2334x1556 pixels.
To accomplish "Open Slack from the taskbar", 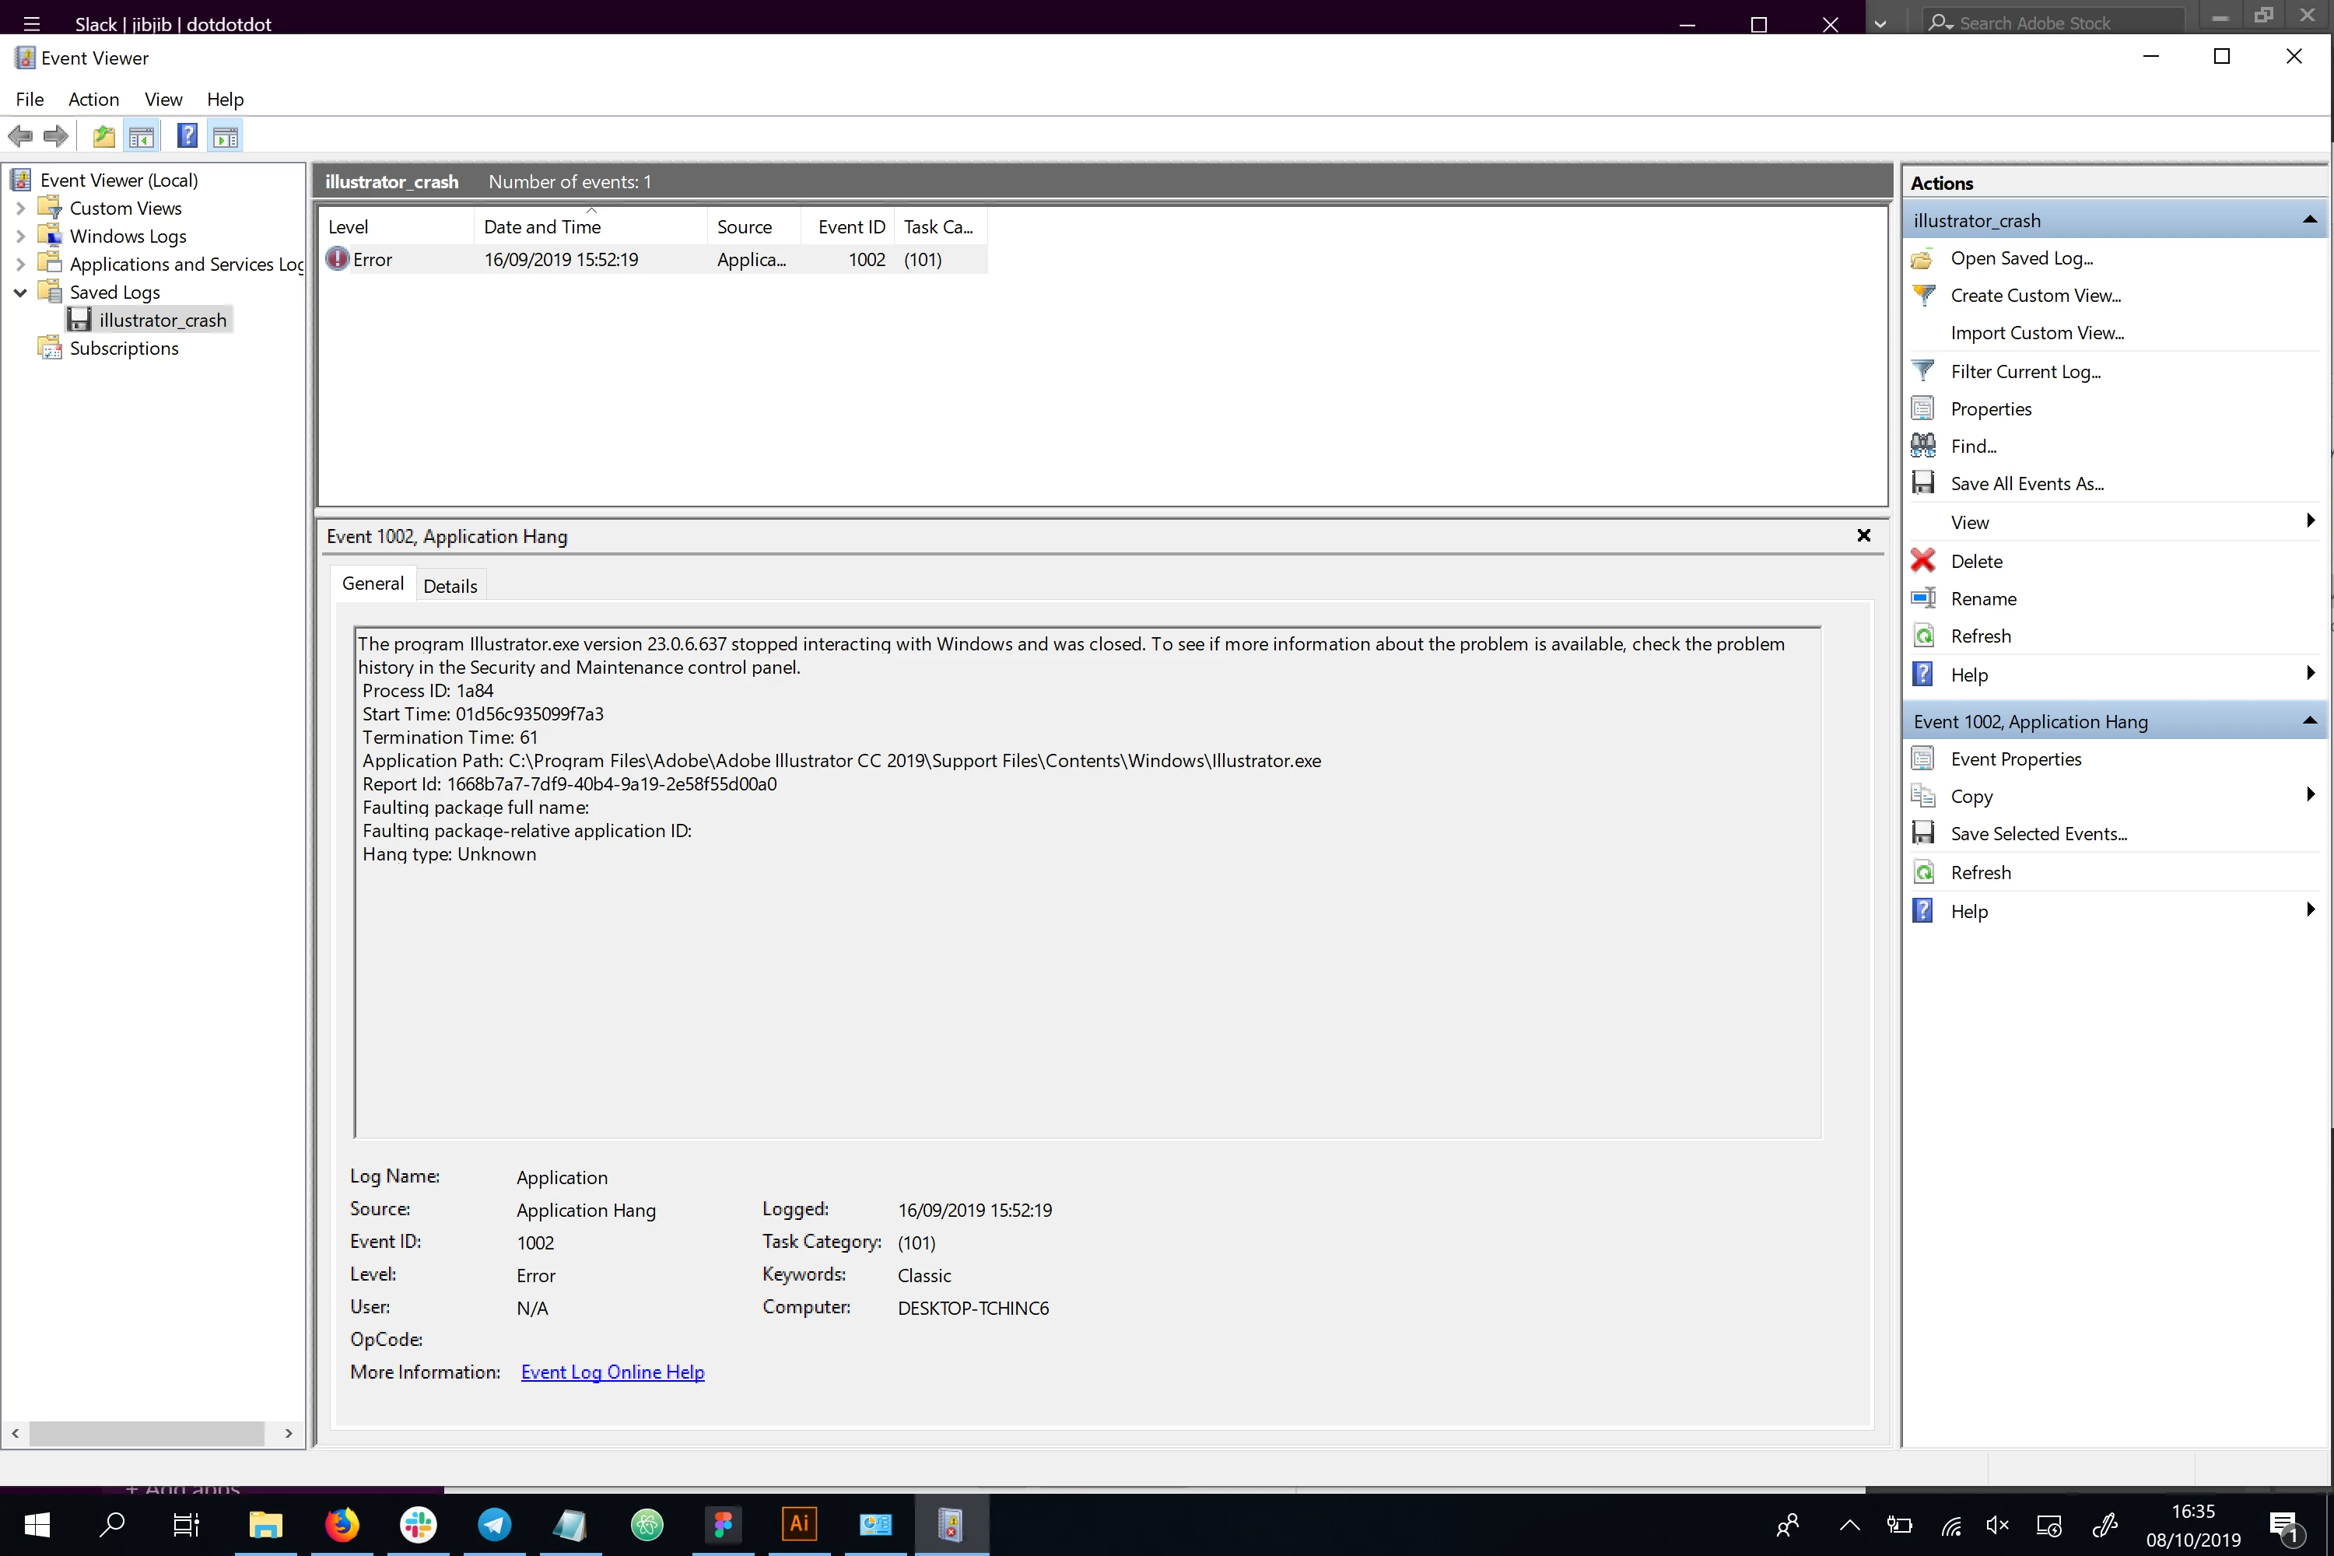I will pos(418,1523).
